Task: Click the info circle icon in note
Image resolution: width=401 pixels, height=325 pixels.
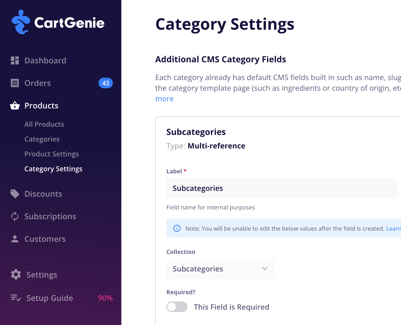Action: (177, 228)
